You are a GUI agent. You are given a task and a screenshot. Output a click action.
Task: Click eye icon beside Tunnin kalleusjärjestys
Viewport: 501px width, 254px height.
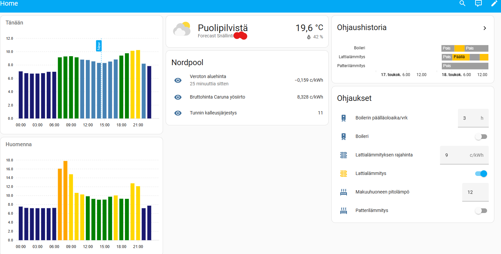(178, 113)
